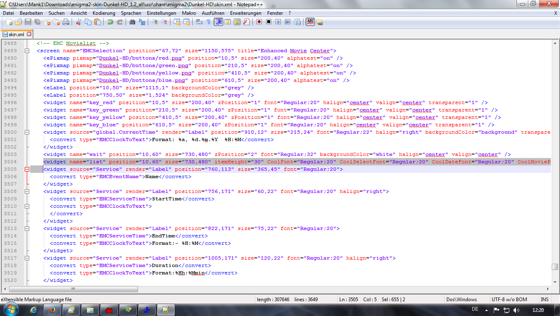
Task: Open Firefox from the taskbar
Action: (52, 310)
